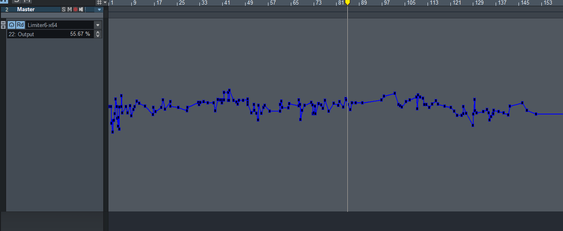Remove automation lane with minus button
Viewport: 563px width, 231px height.
point(3,23)
